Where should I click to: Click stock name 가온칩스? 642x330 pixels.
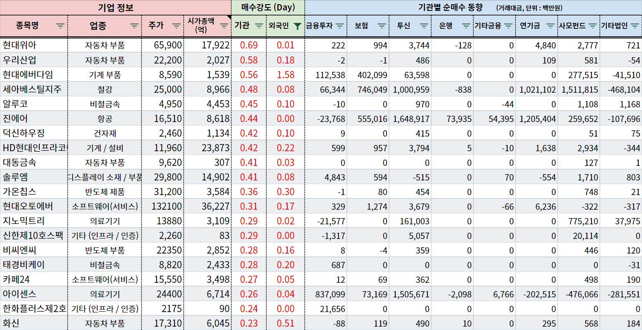(x=20, y=191)
